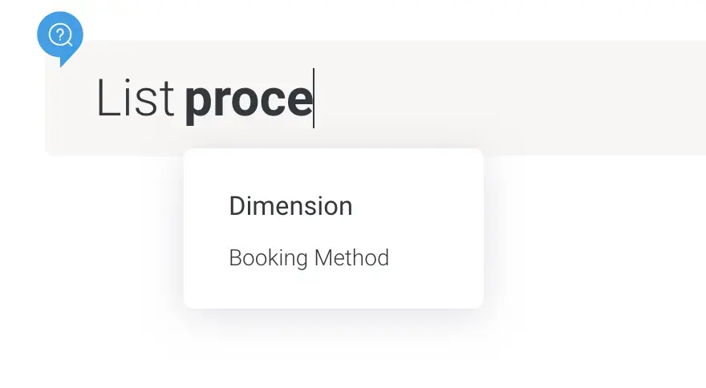This screenshot has width=706, height=388.
Task: Click the word "List" in the query
Action: [135, 99]
